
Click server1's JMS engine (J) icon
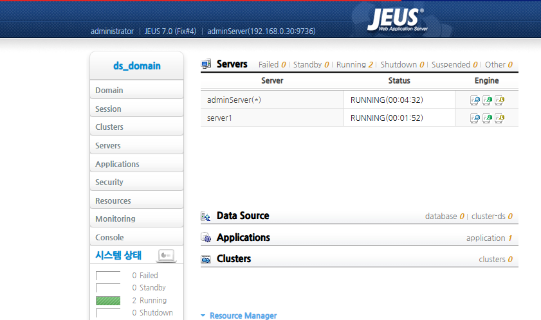487,118
